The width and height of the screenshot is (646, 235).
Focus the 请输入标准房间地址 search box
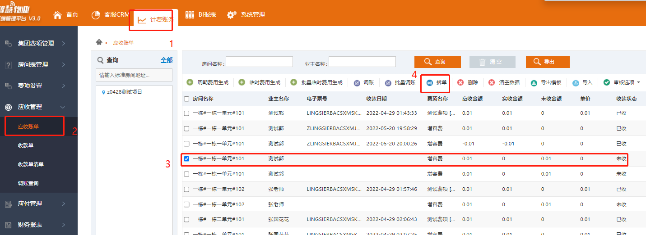(134, 75)
